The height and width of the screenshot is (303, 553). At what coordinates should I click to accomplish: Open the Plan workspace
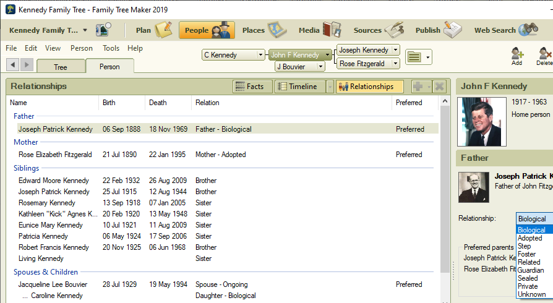(152, 30)
